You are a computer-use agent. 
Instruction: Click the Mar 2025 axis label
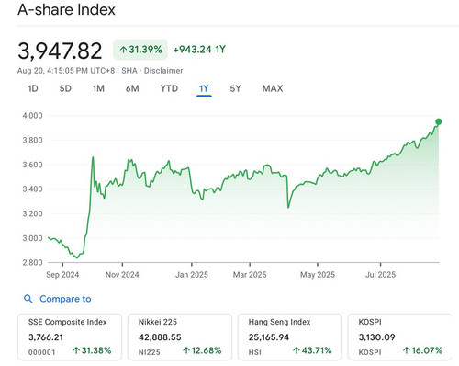(250, 274)
